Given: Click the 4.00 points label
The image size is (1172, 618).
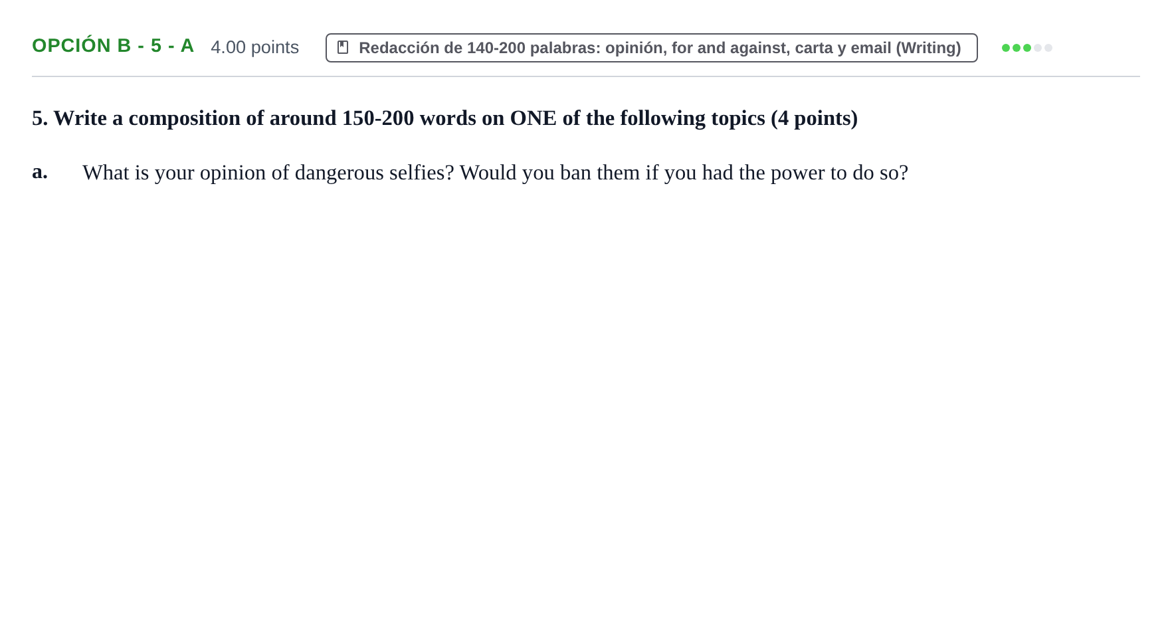Looking at the screenshot, I should pyautogui.click(x=254, y=47).
